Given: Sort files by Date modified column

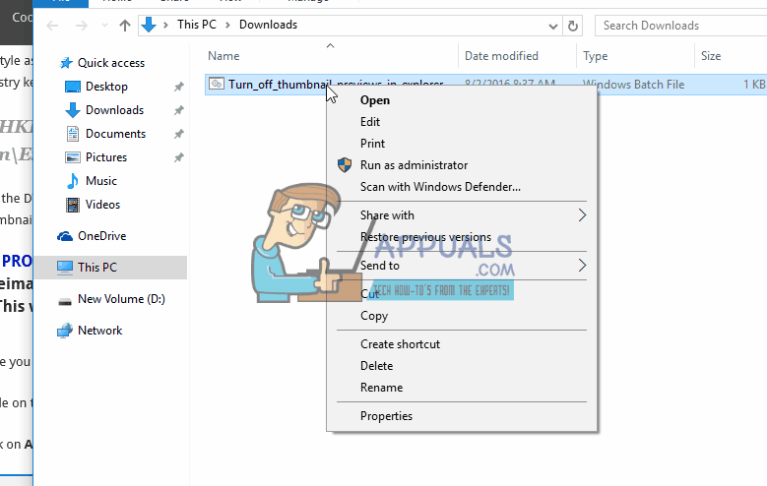Looking at the screenshot, I should pyautogui.click(x=501, y=56).
